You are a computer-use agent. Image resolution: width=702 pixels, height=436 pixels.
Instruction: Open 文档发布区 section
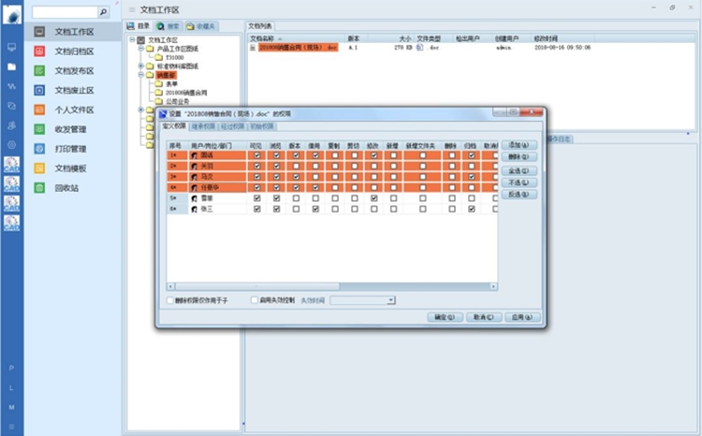pos(74,71)
